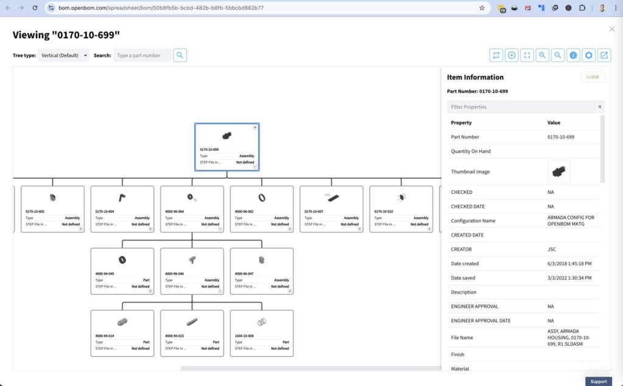
Task: Click the 4000-94-014 card thumbnail
Action: coord(122,322)
